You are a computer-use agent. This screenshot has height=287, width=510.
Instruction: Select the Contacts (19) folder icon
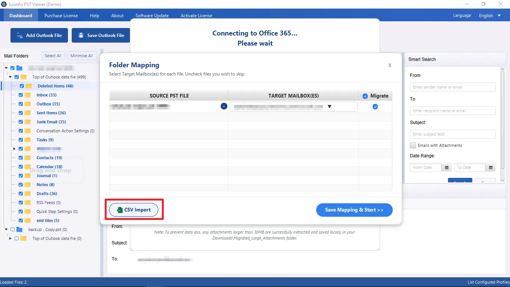pyautogui.click(x=28, y=158)
